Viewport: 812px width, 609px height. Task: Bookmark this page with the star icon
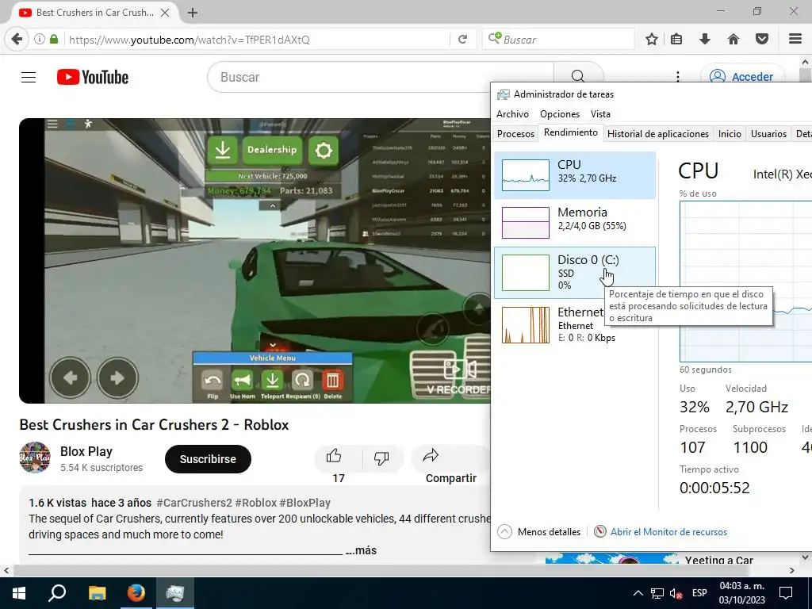tap(652, 40)
